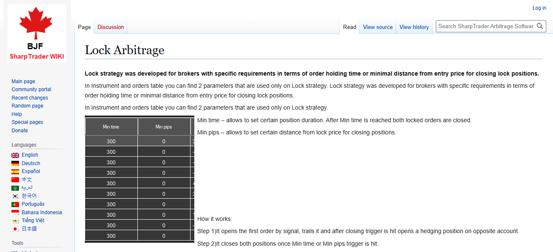Click the Log in link

point(539,8)
